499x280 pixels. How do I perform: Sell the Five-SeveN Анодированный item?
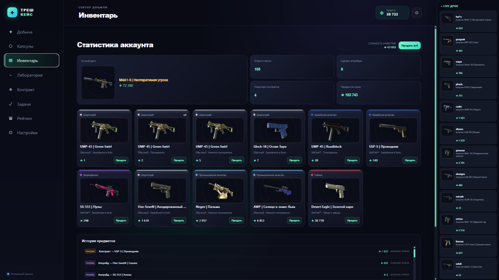tap(179, 220)
